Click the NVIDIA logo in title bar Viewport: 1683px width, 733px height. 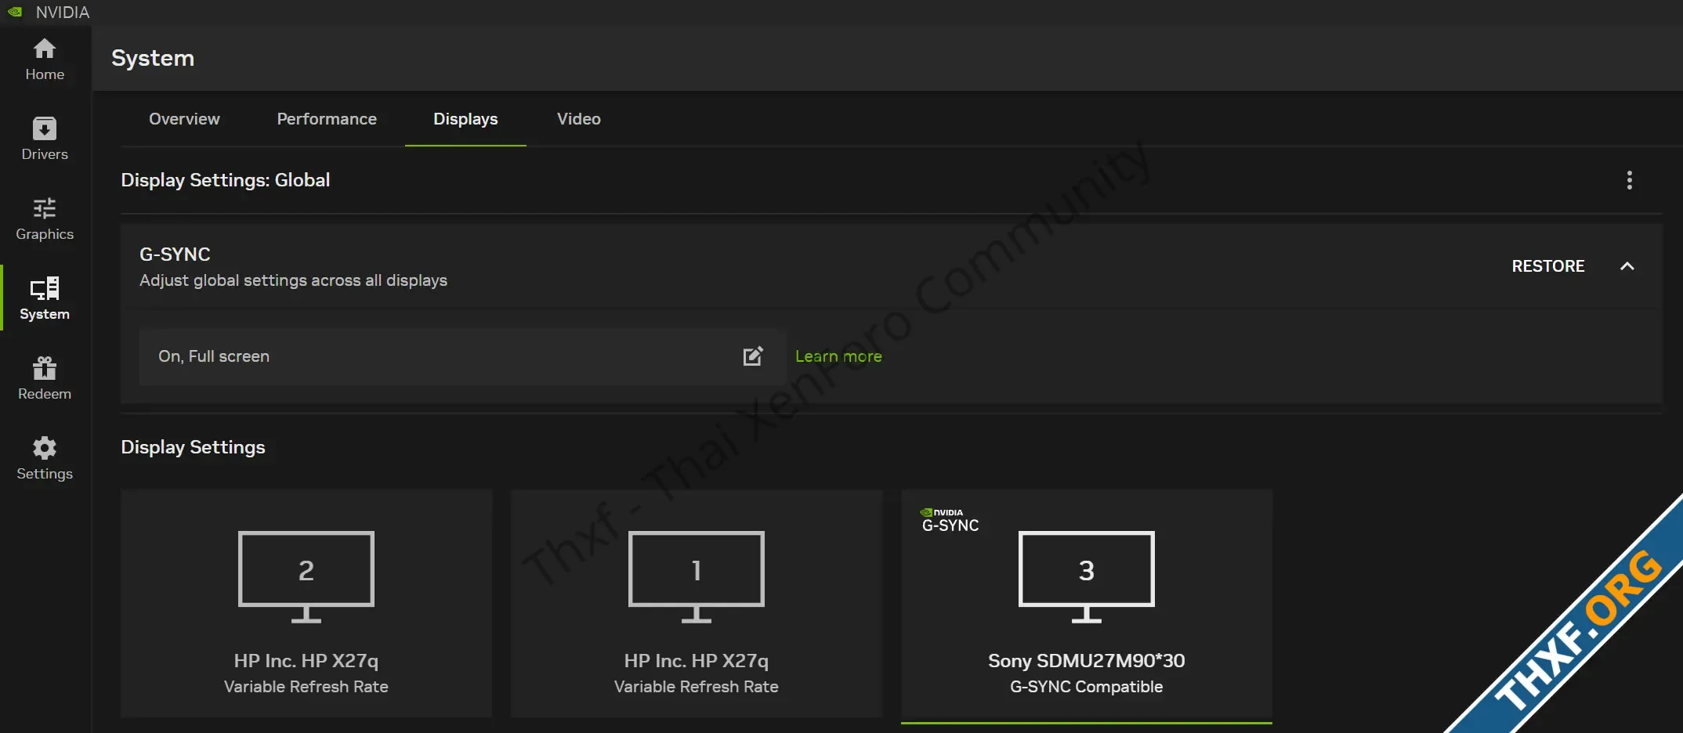click(15, 12)
